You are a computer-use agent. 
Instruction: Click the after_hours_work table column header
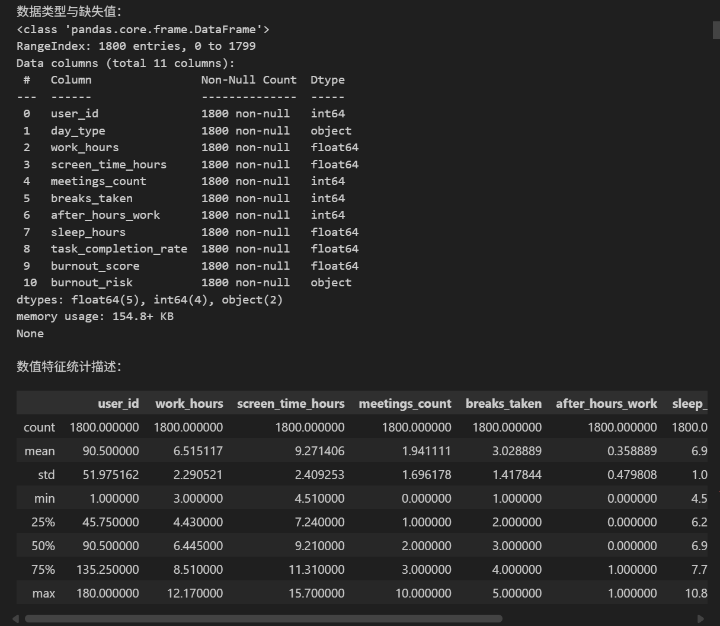(606, 404)
